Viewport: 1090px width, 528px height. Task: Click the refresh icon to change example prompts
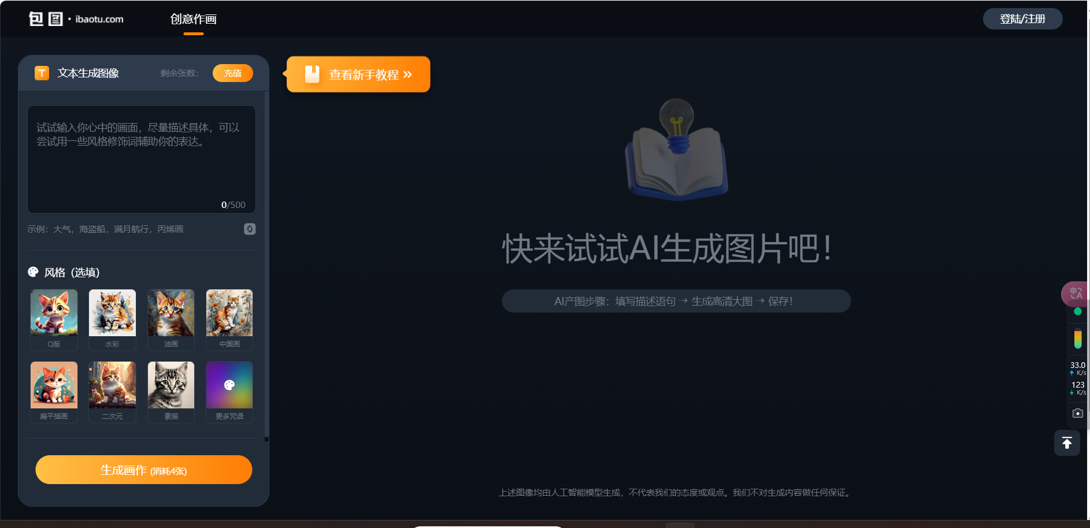(x=250, y=229)
